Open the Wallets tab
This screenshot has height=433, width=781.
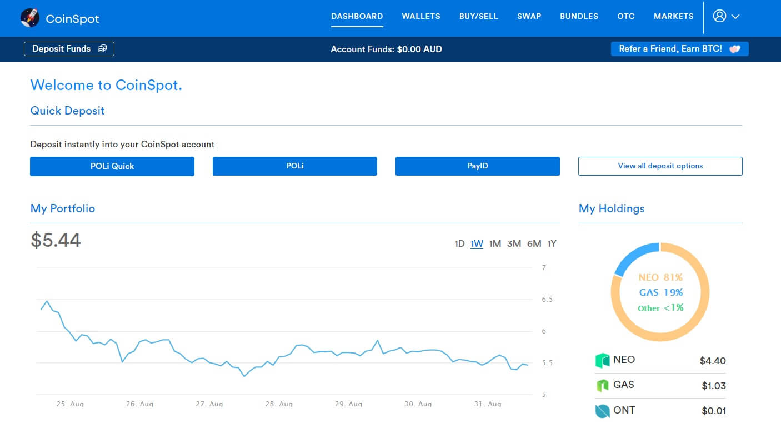(421, 16)
